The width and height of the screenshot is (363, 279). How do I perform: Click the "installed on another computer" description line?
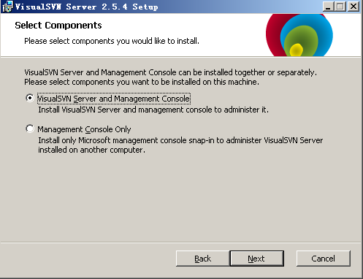click(x=91, y=150)
